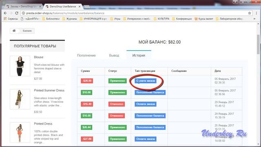Image resolution: width=261 pixels, height=147 pixels.
Task: Click the home icon in breadcrumb
Action: point(14,31)
